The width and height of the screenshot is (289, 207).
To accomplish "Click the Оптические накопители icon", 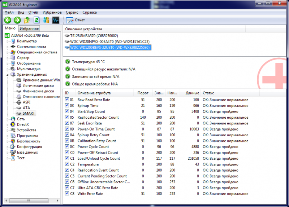I will click(19, 97).
